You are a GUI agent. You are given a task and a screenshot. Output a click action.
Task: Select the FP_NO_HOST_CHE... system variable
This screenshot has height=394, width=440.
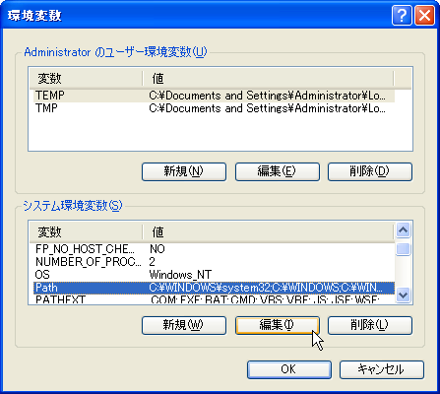[x=214, y=249]
